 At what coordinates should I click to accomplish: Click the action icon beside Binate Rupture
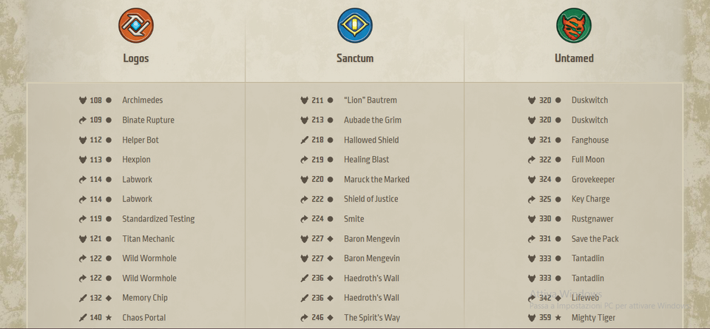point(83,121)
